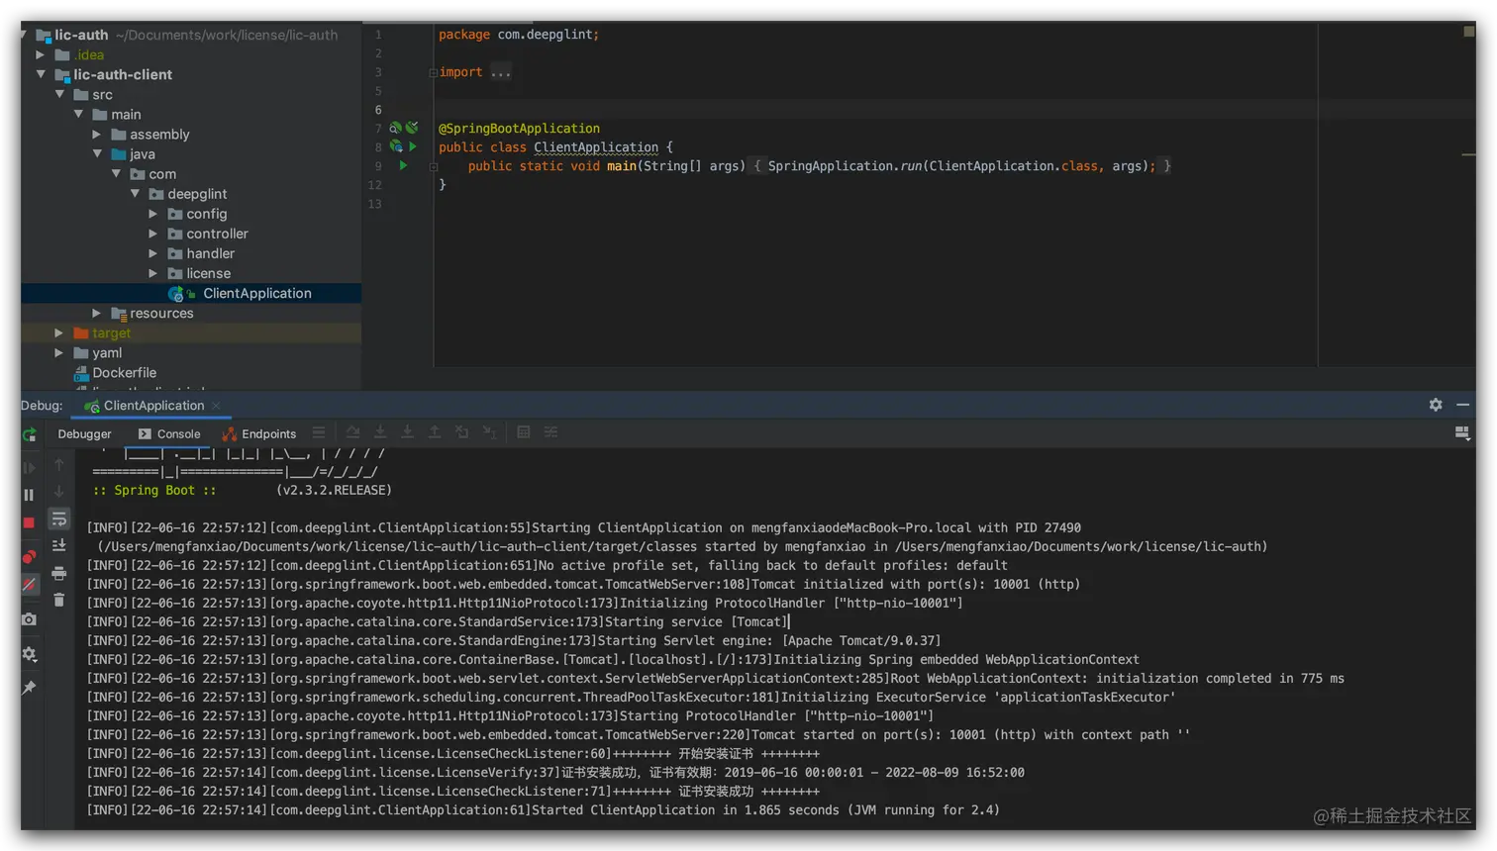Image resolution: width=1497 pixels, height=851 pixels.
Task: Collapse the src folder arrow
Action: click(x=59, y=94)
